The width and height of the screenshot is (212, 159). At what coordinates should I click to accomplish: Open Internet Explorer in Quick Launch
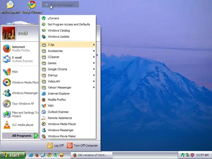click(31, 155)
